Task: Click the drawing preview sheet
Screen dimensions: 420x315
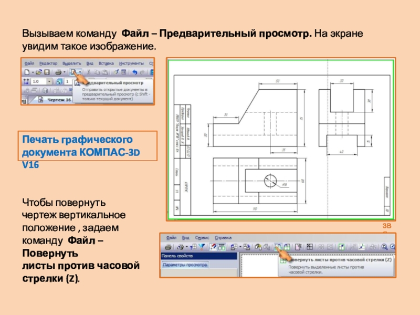Action: [281, 139]
